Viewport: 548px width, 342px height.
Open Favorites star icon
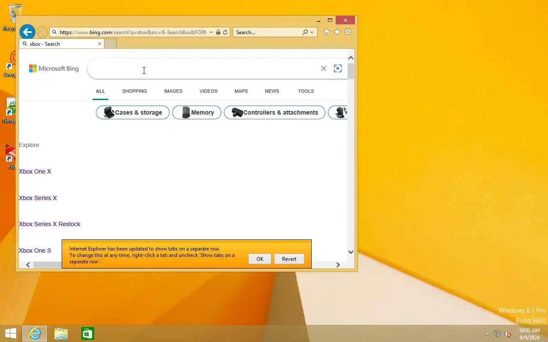coord(337,32)
